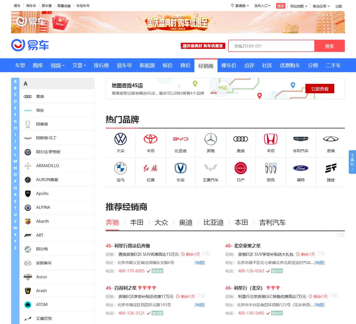Click the ZEEKR 001 search input field

tap(271, 46)
